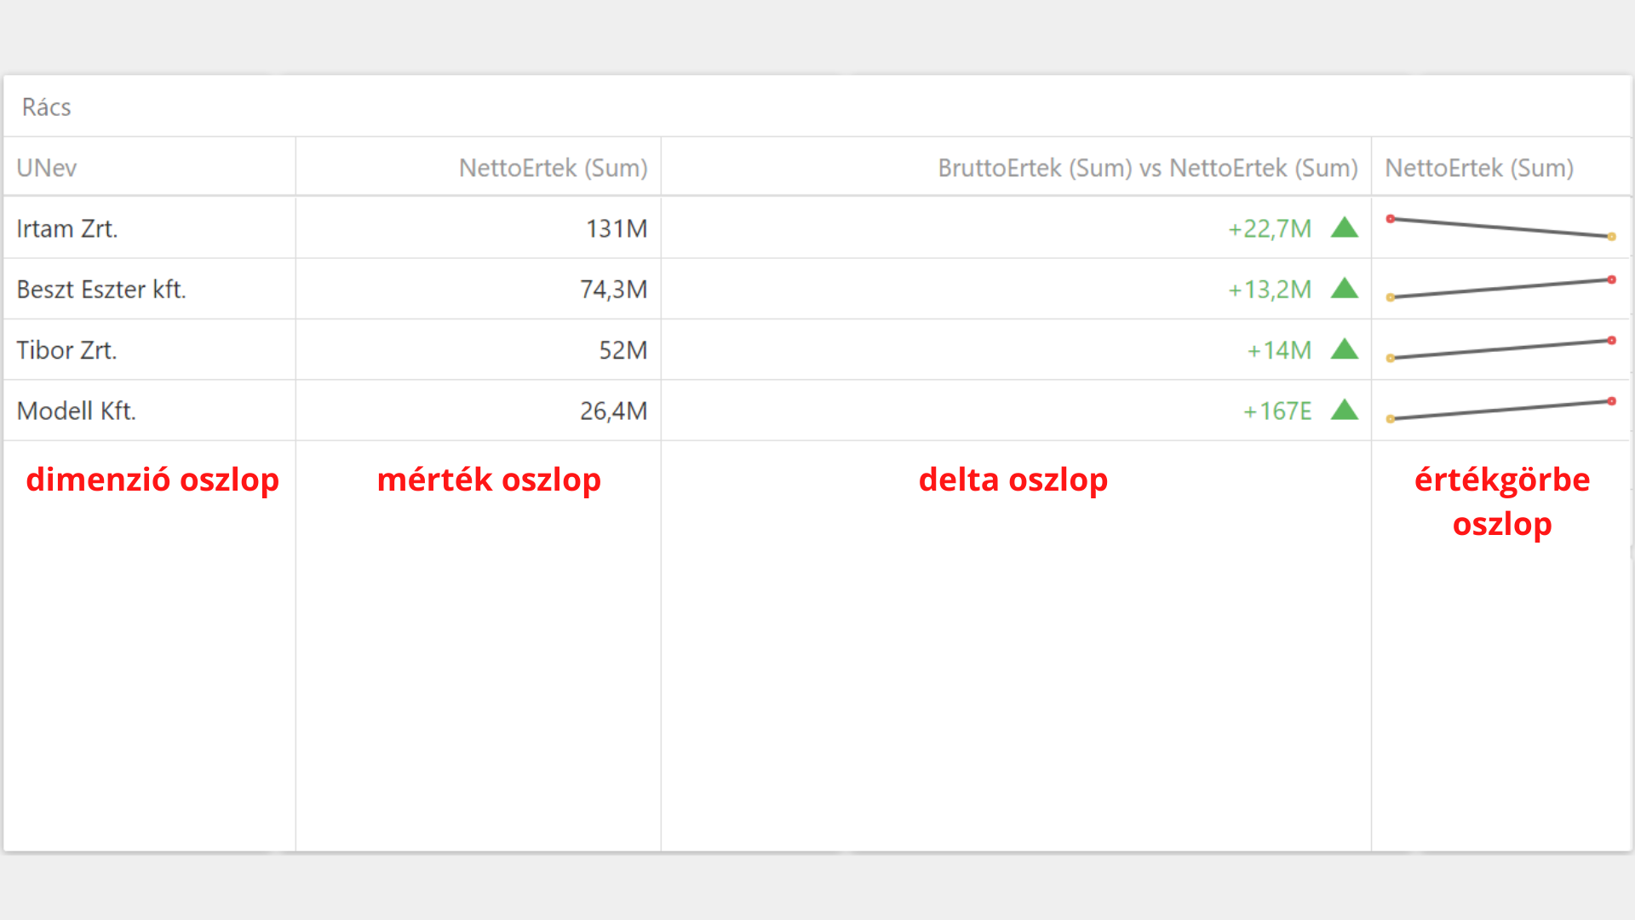Click the Tibor Zrt. name cell

[x=67, y=350]
